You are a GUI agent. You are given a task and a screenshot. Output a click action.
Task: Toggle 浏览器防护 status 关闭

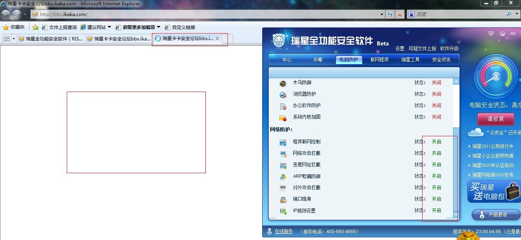tap(436, 94)
